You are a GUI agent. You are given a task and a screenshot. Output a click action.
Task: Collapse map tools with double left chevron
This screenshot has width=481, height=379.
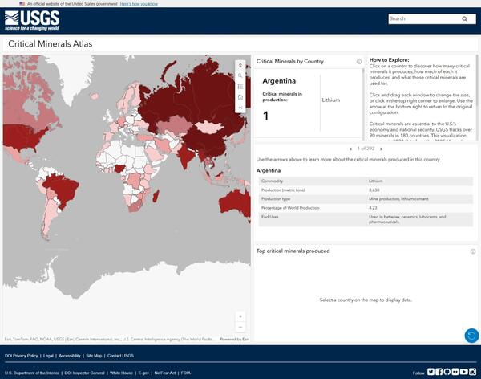[x=240, y=108]
